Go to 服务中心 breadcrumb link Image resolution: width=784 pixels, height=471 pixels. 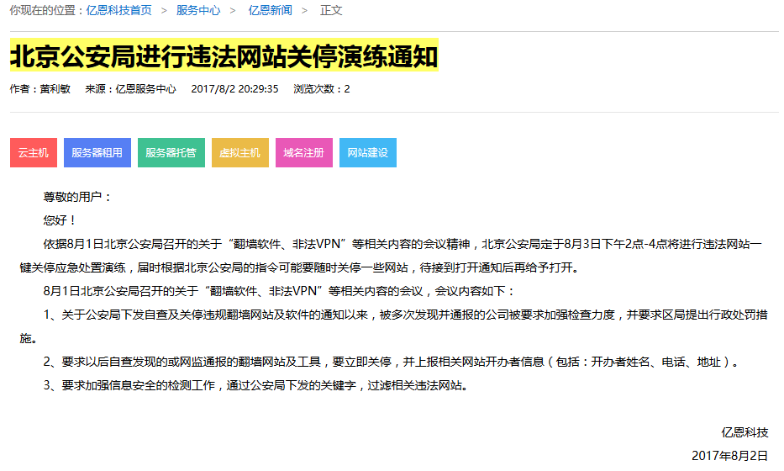pos(198,10)
